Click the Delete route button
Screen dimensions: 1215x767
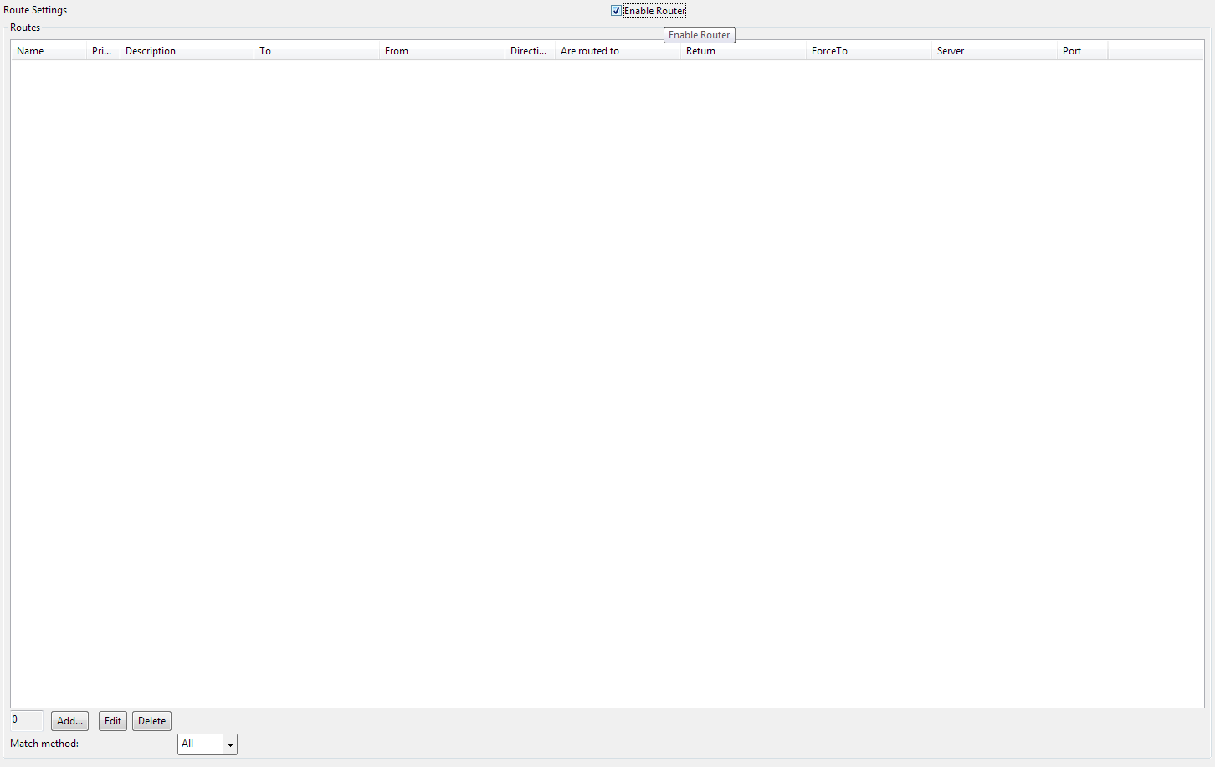151,721
